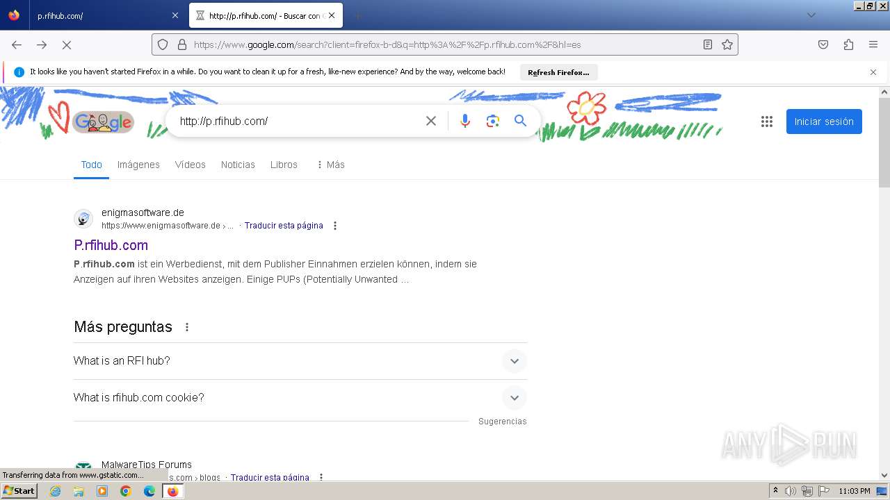Click the page vertical scrollbar thumb
The height and width of the screenshot is (500, 890).
click(x=884, y=142)
